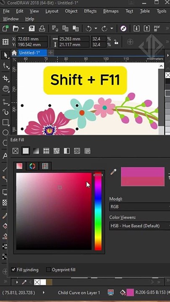The width and height of the screenshot is (170, 302).
Task: Click the New document icon
Action: [x=5, y=29]
